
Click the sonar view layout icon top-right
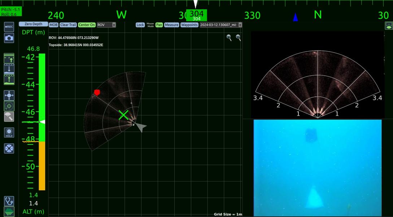click(x=389, y=25)
